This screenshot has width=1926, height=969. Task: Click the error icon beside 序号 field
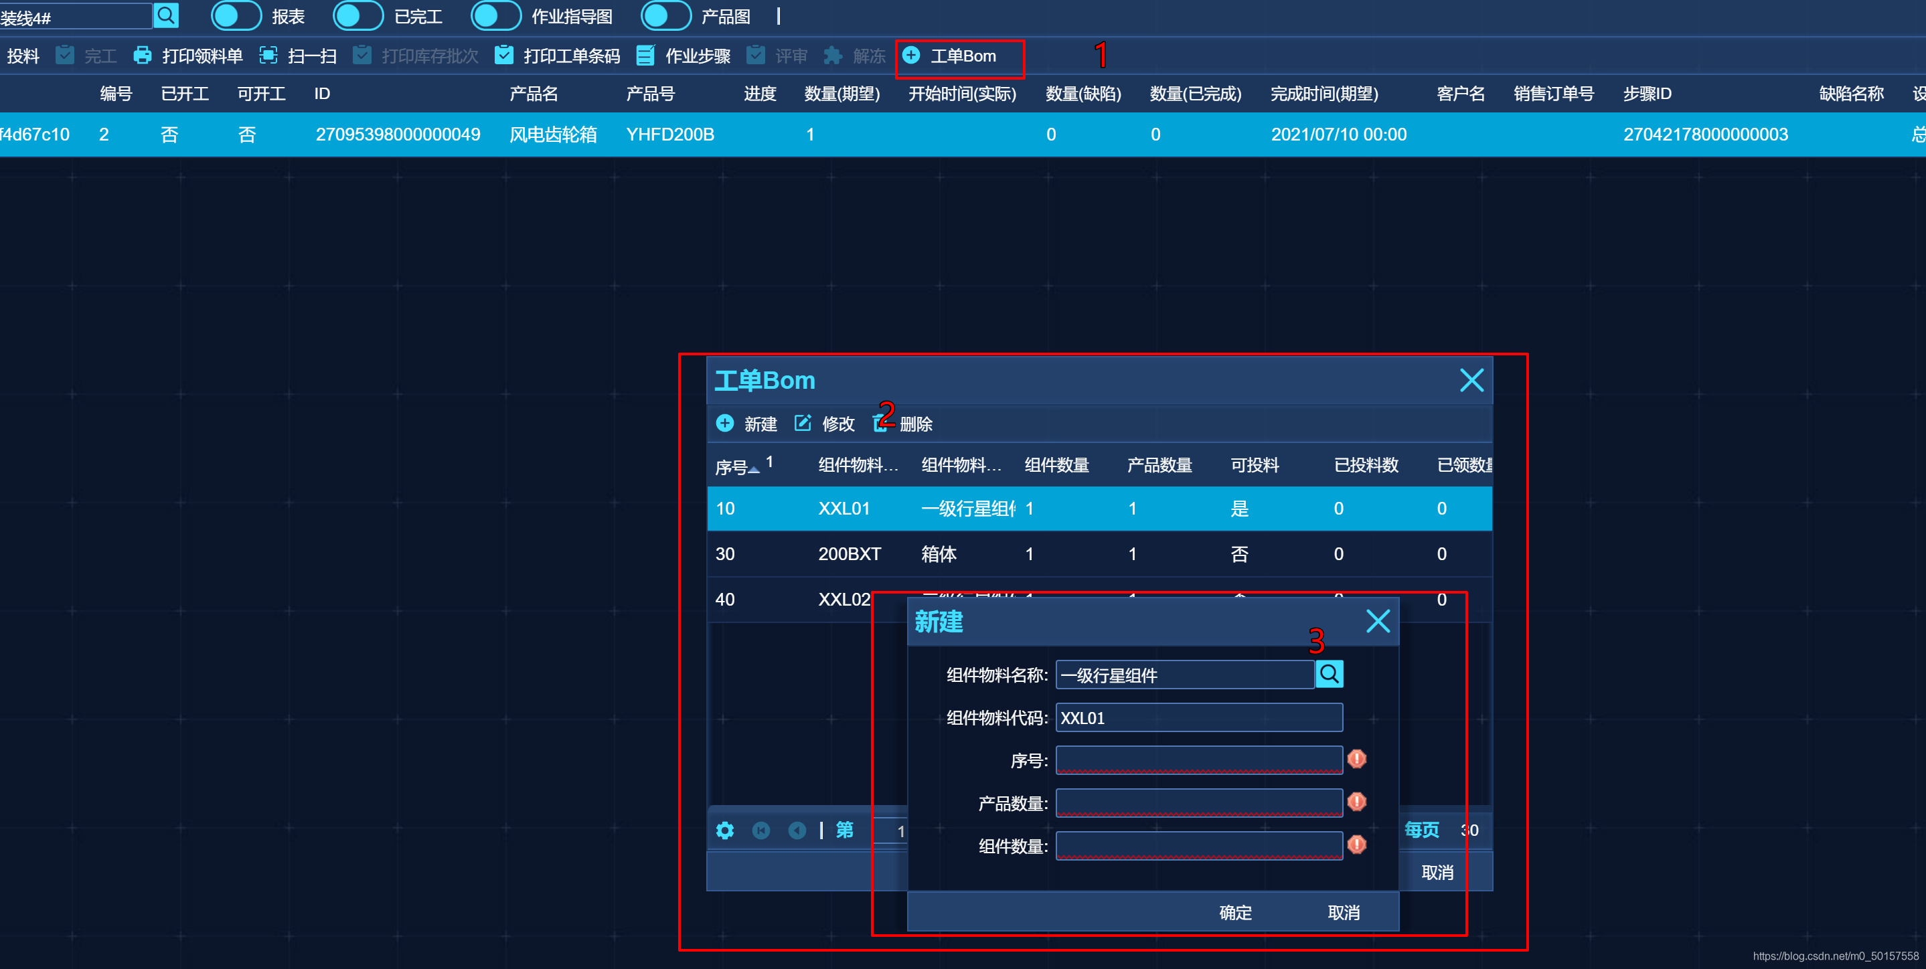(x=1356, y=759)
